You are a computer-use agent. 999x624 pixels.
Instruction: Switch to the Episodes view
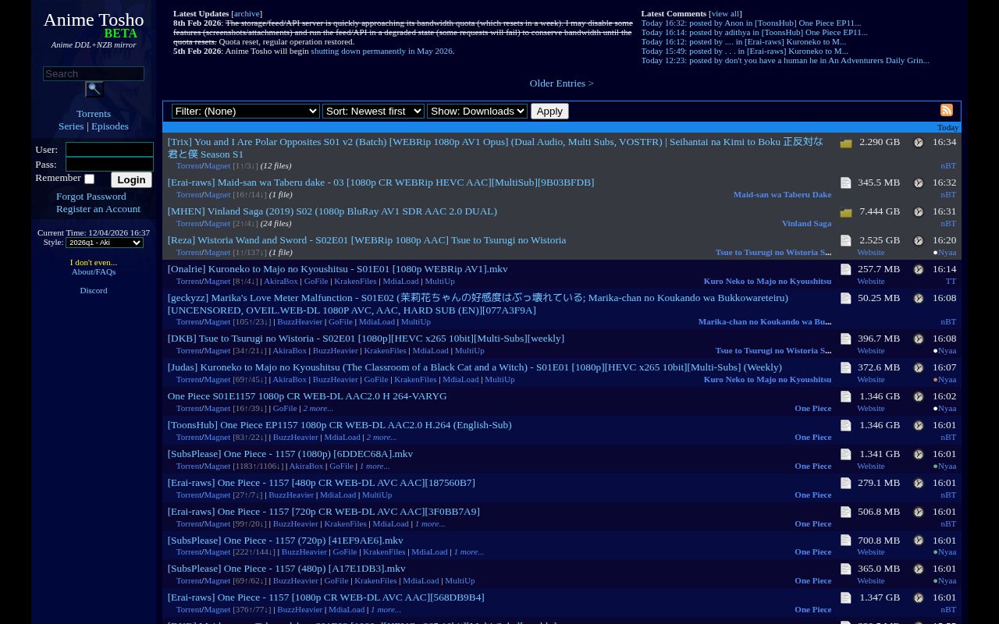pos(109,126)
